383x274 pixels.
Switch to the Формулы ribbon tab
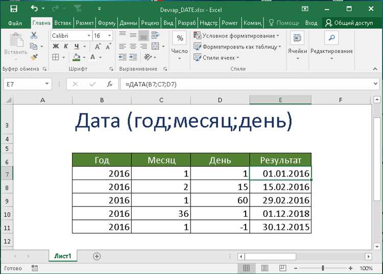107,23
